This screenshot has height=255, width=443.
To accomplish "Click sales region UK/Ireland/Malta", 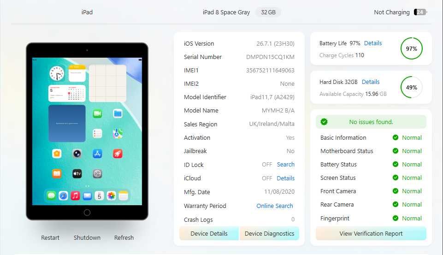I will (x=272, y=124).
